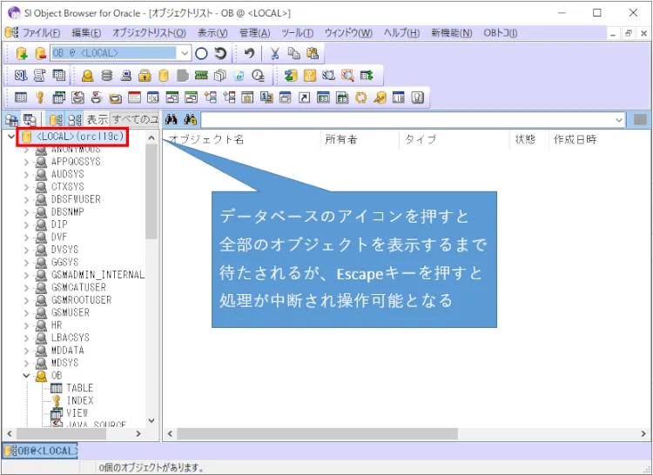Expand the CTXSYS user node
The image size is (653, 475).
tap(26, 187)
